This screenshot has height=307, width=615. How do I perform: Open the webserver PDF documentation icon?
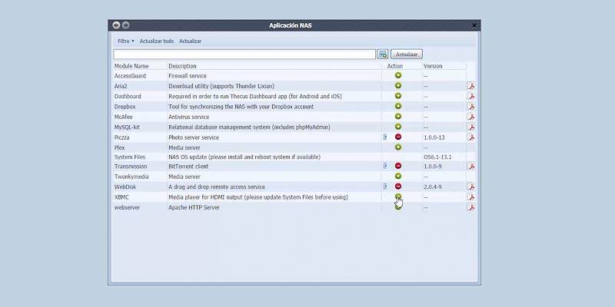pyautogui.click(x=471, y=207)
